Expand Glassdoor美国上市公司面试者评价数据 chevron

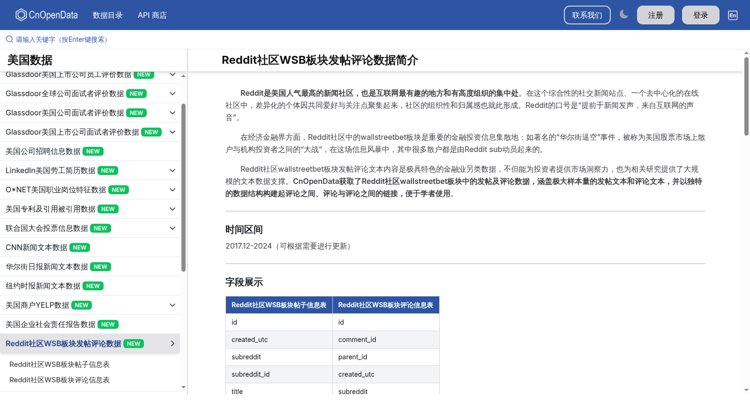coord(172,132)
